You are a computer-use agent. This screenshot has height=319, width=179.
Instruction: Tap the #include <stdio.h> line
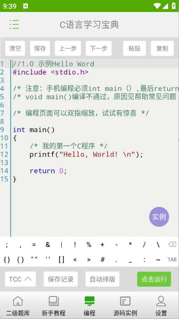click(x=51, y=72)
